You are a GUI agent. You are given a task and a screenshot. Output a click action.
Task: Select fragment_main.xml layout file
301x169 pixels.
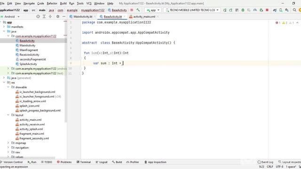coord(32,134)
